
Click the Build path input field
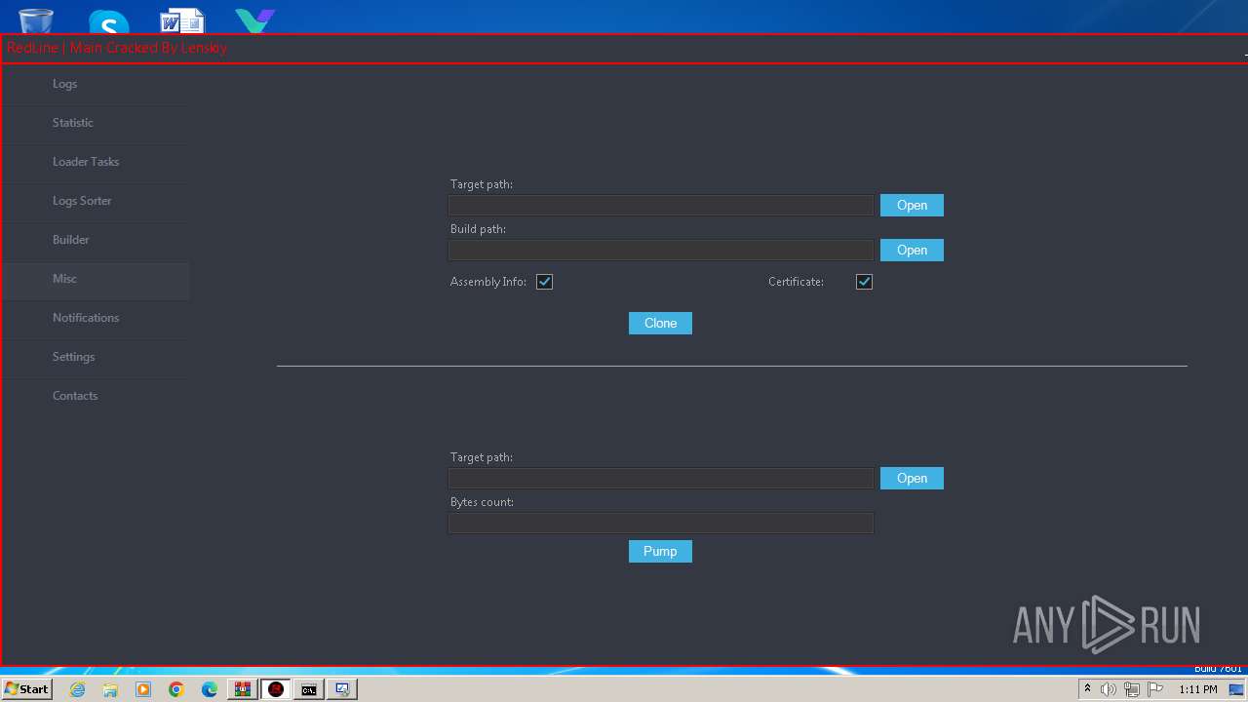(x=661, y=251)
